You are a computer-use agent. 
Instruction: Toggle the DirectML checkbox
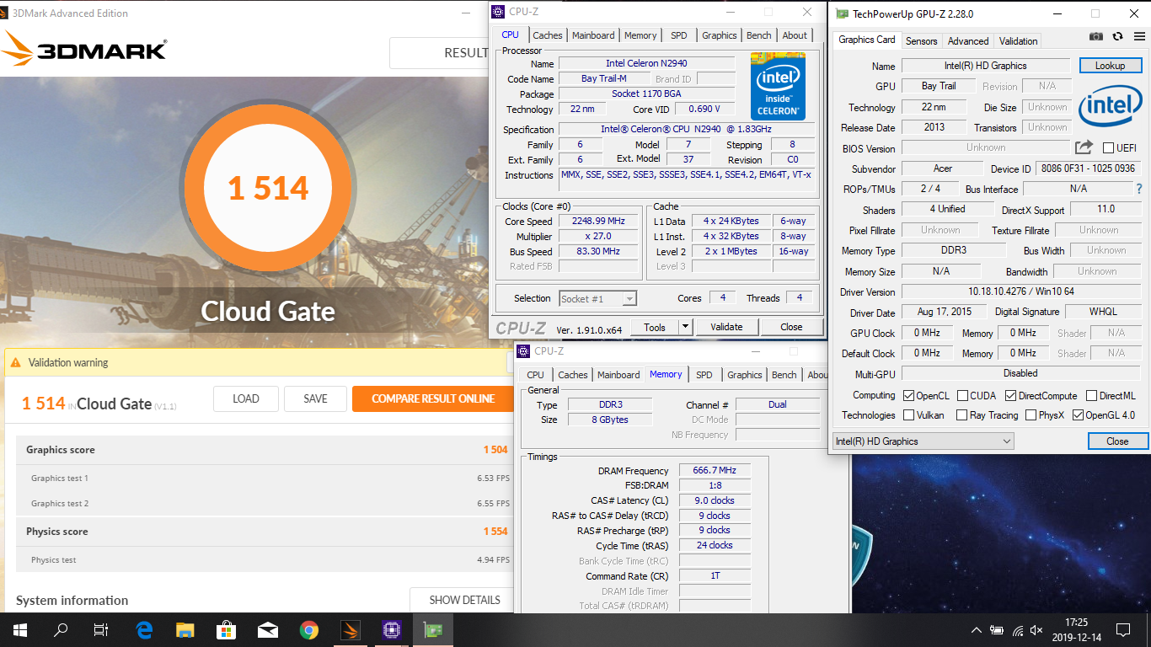pos(1091,396)
